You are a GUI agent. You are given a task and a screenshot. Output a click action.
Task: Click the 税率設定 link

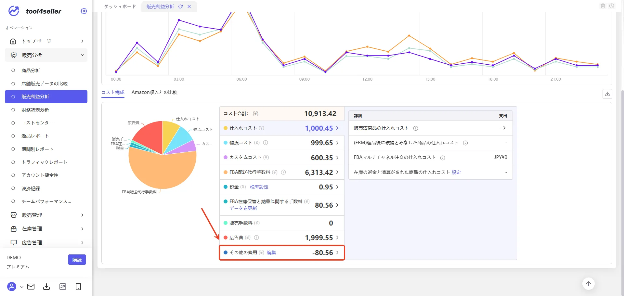click(x=259, y=187)
